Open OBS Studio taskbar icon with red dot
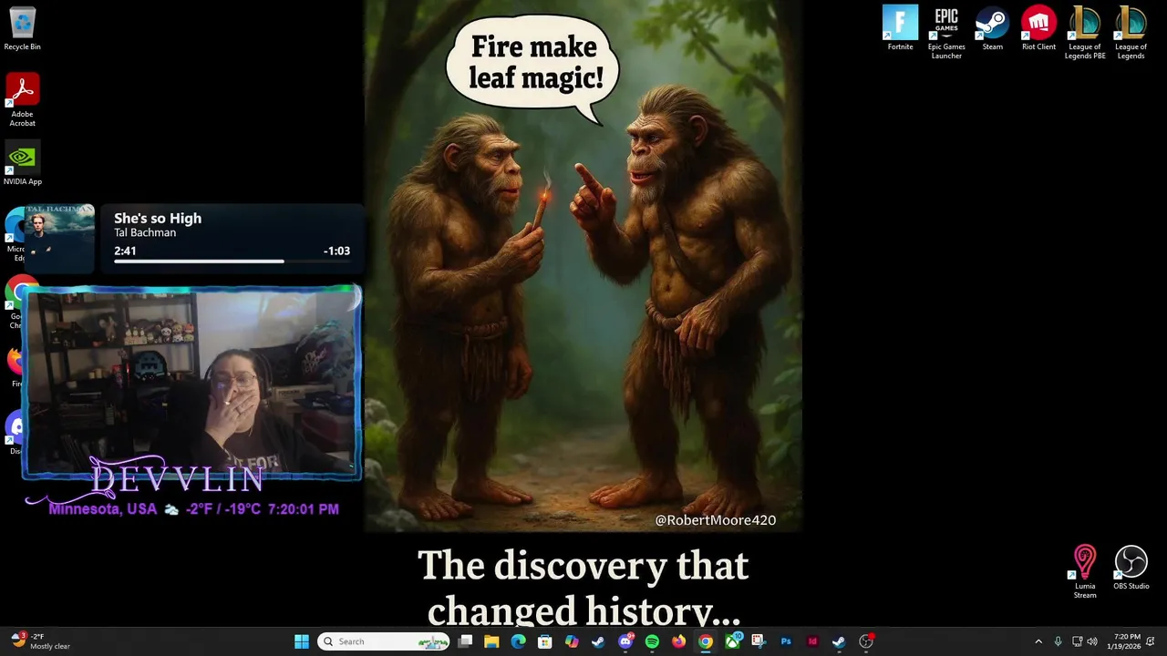1167x656 pixels. [866, 641]
